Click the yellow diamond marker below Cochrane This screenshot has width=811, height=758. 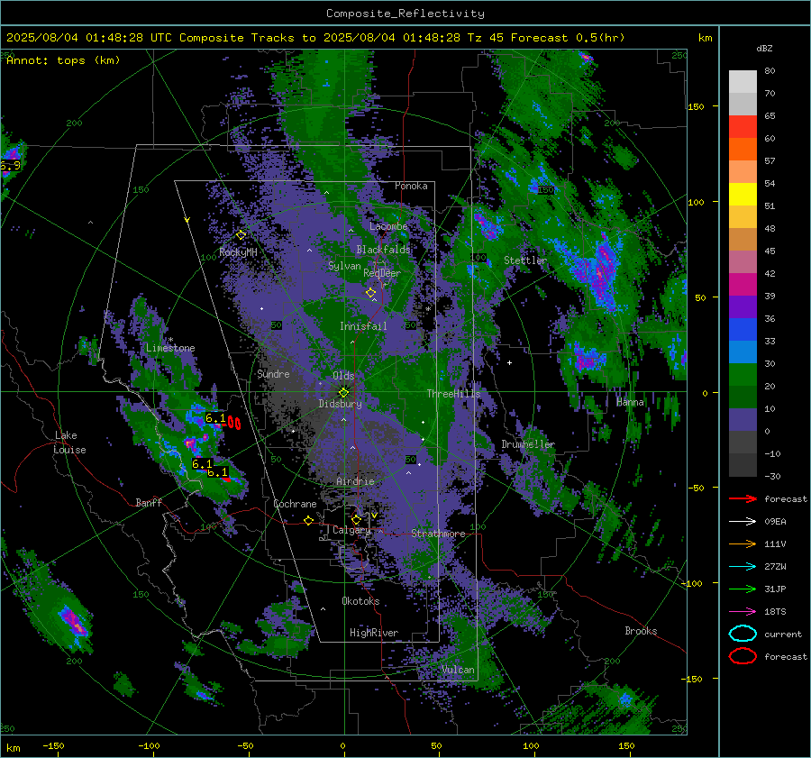tap(309, 520)
